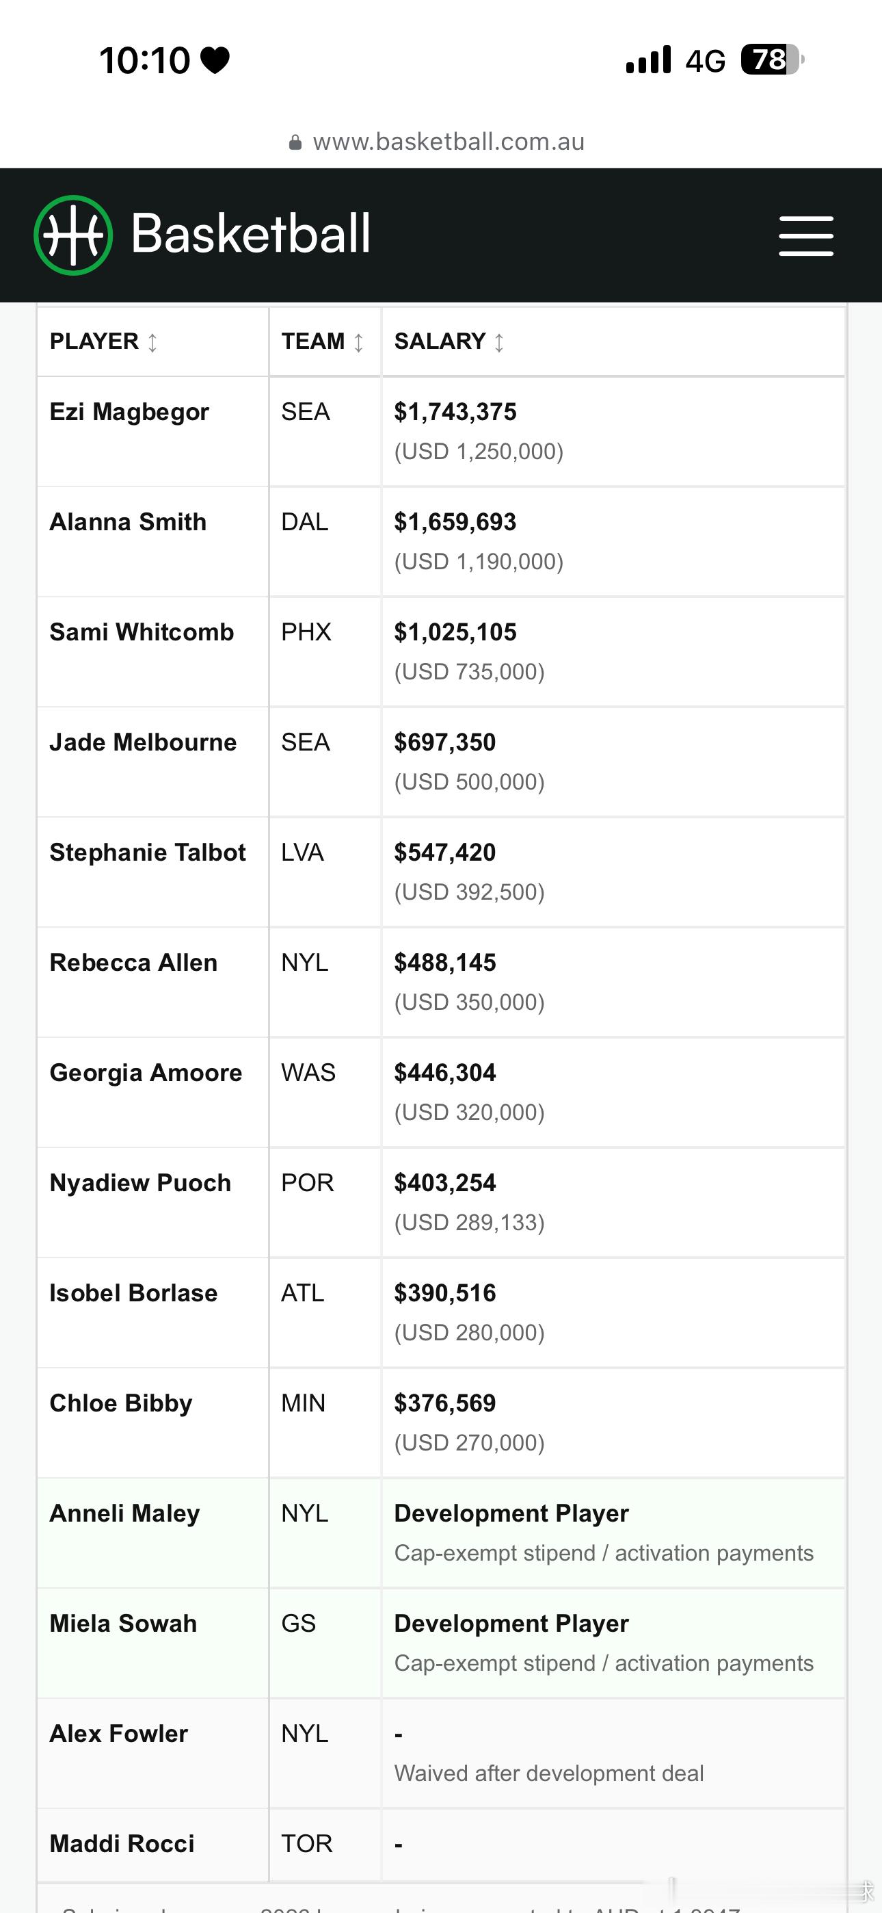
Task: Sort table by the PLAYER column arrows
Action: (152, 342)
